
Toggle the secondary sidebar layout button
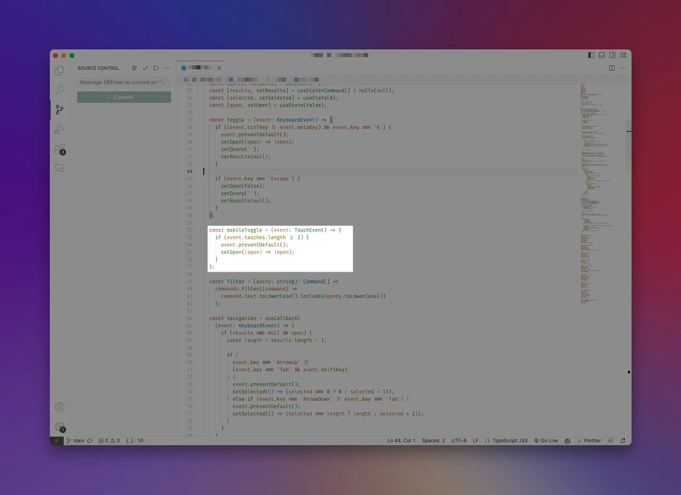612,55
